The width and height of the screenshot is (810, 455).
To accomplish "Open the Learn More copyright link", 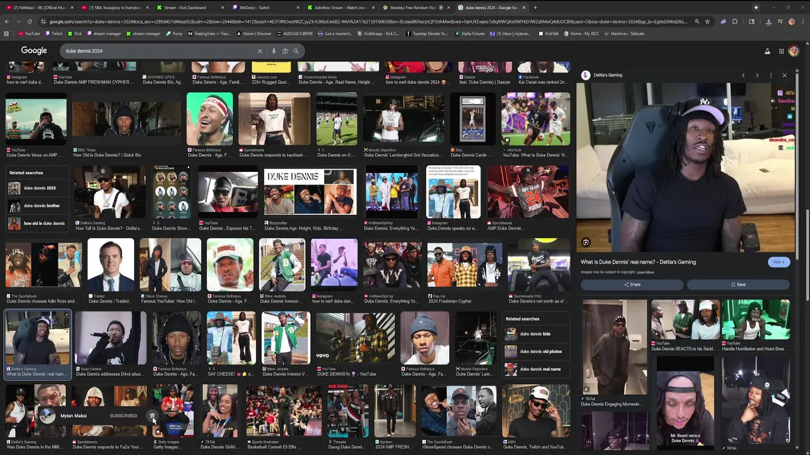I will (x=645, y=272).
